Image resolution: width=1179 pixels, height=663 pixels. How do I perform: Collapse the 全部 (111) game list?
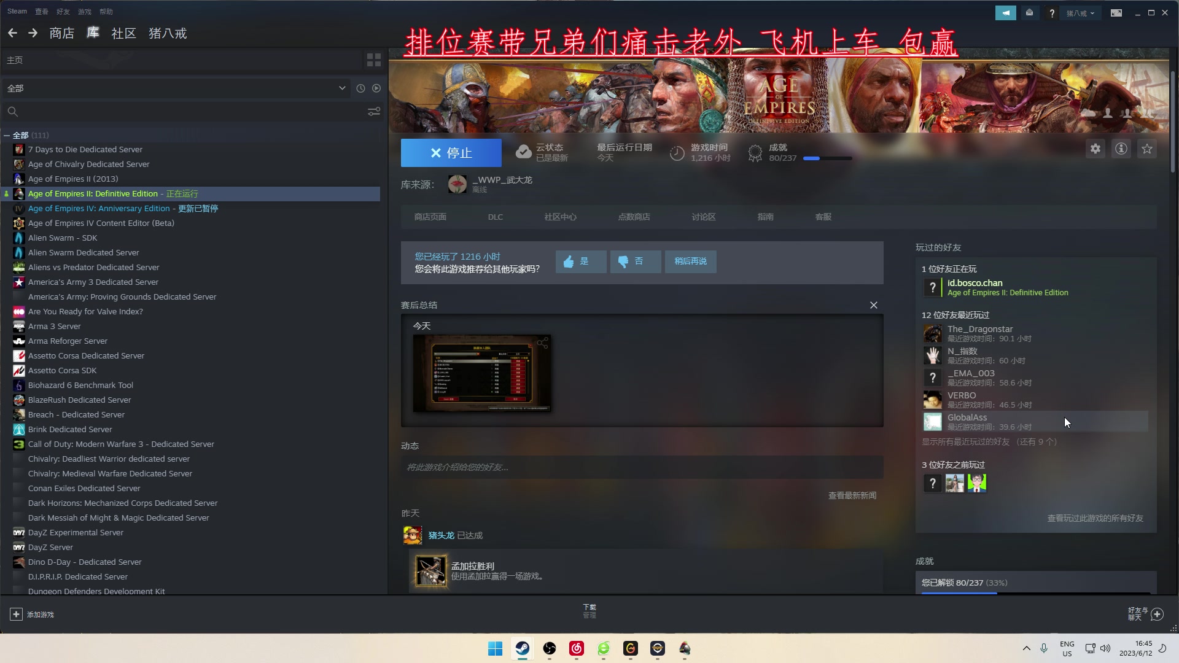(x=7, y=135)
